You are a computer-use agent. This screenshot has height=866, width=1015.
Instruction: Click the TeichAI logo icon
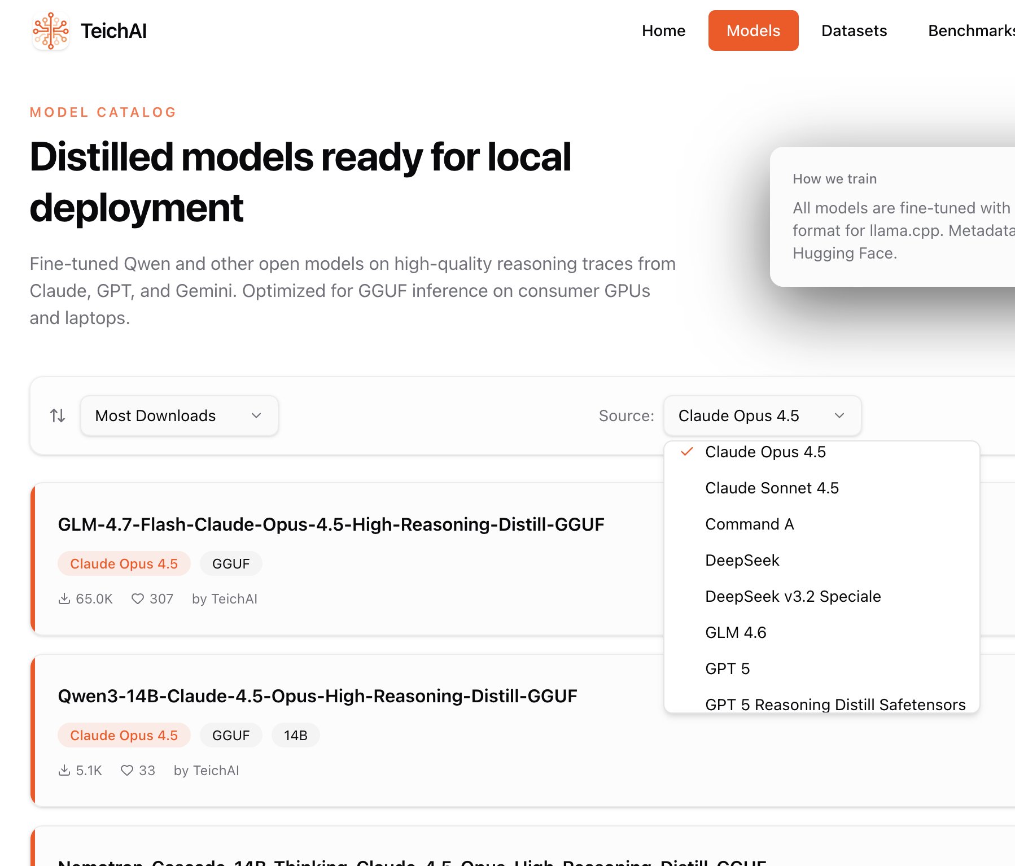coord(51,31)
